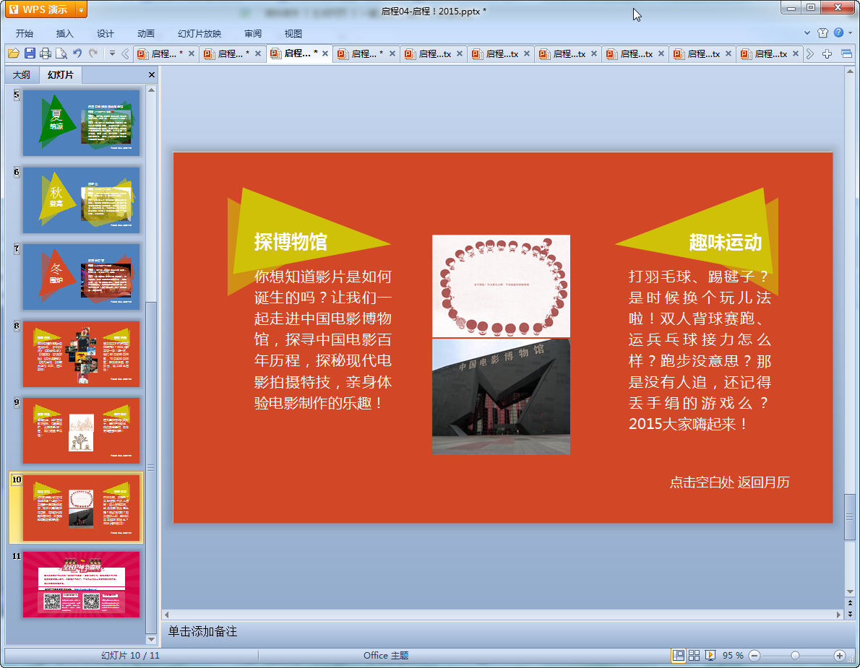
Task: Collapse the ribbon with blue chevron
Action: click(x=807, y=33)
